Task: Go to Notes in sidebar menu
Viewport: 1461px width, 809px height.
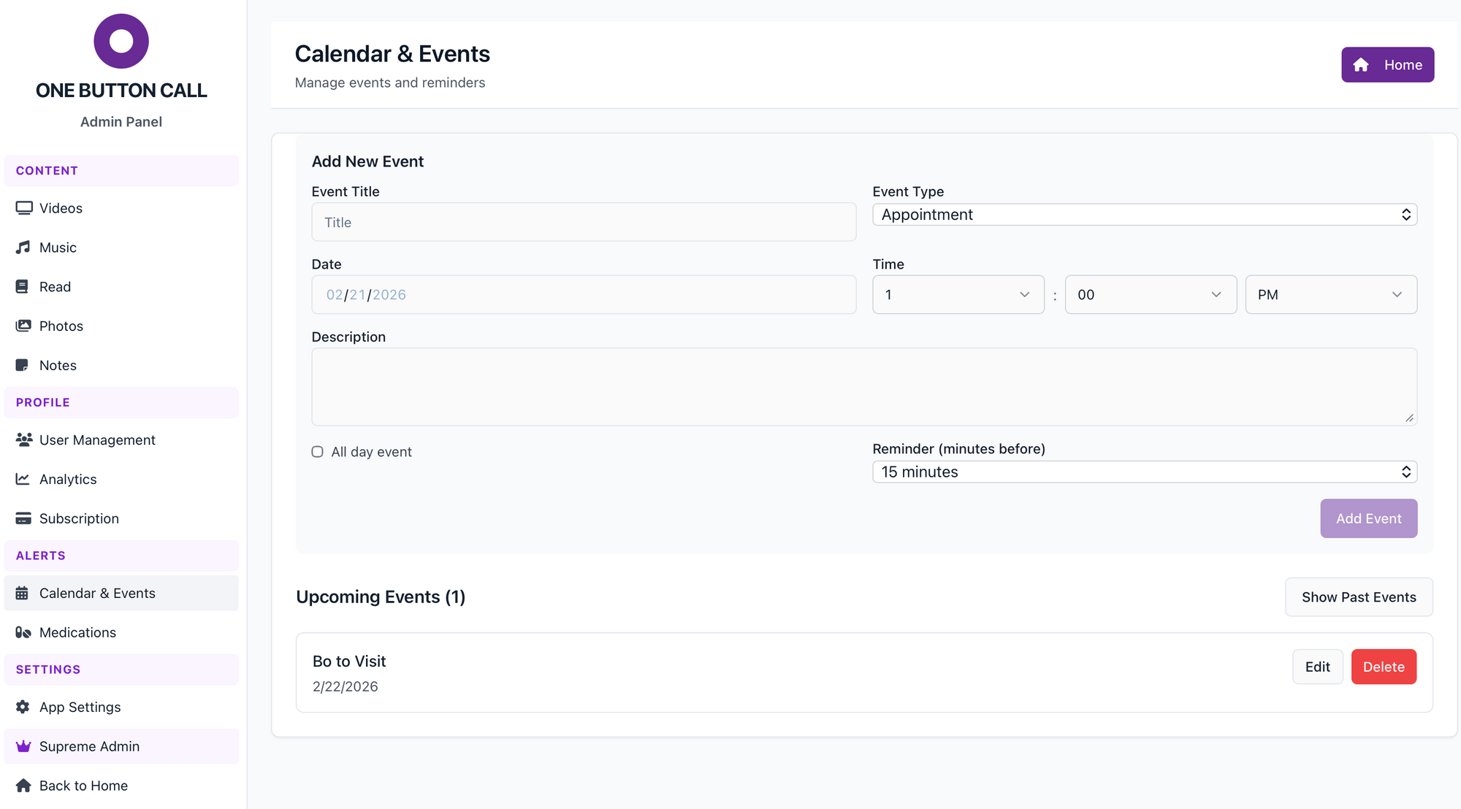Action: pos(58,365)
